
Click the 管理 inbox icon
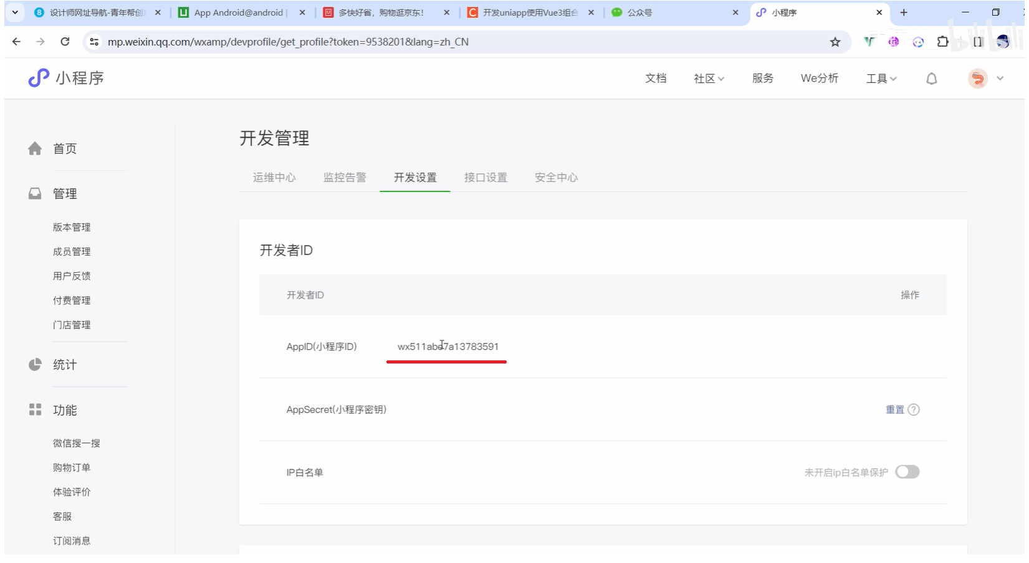click(x=35, y=194)
